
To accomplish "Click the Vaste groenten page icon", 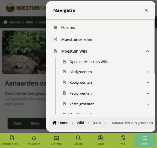I will coord(64,104).
